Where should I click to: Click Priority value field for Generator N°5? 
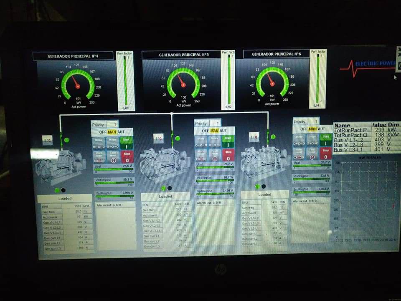(215, 123)
